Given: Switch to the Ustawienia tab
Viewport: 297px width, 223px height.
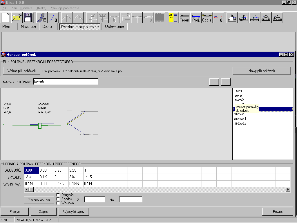Looking at the screenshot, I should [114, 27].
